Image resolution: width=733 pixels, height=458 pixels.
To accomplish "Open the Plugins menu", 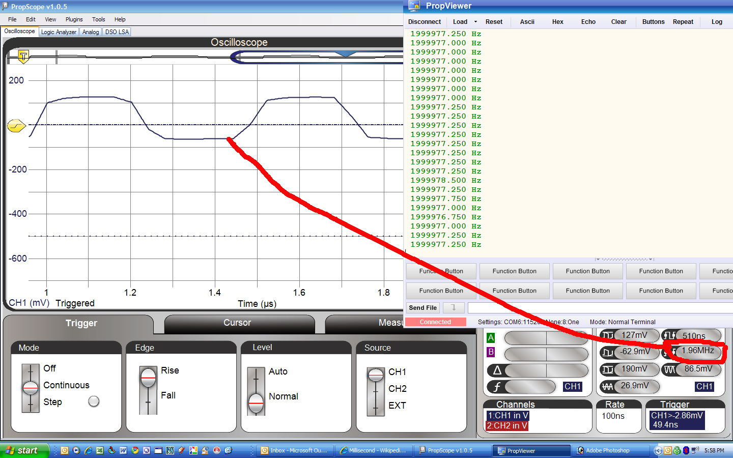I will [x=74, y=19].
